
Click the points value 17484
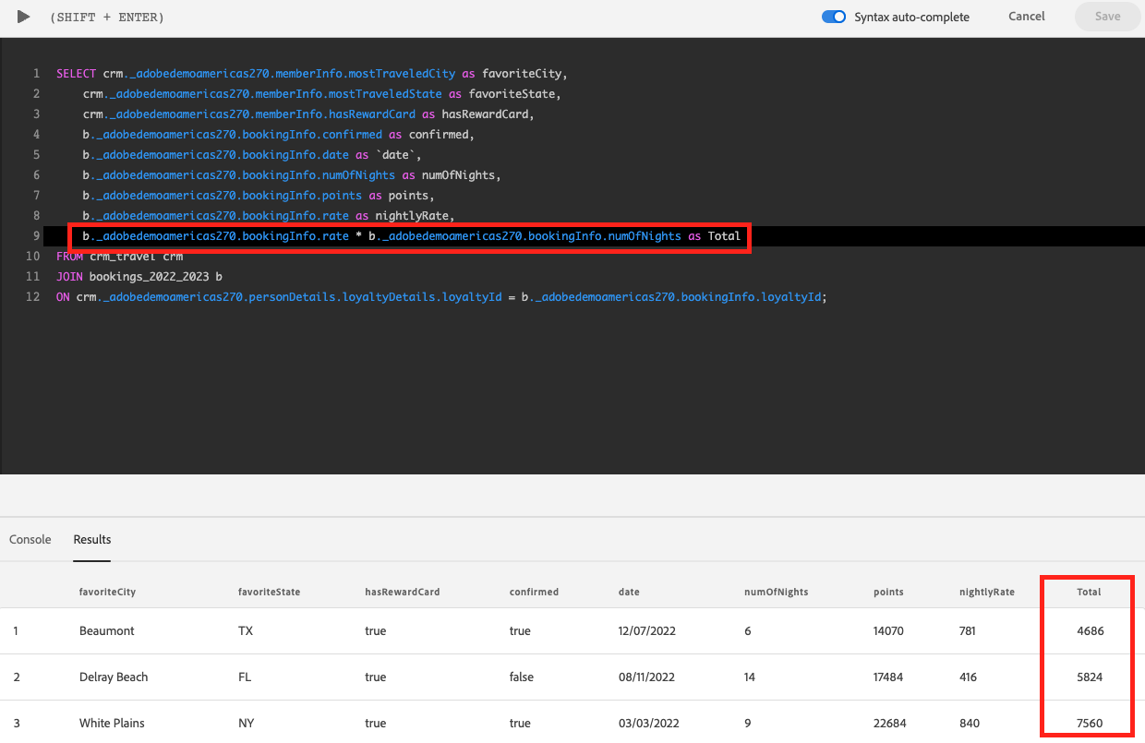[889, 677]
